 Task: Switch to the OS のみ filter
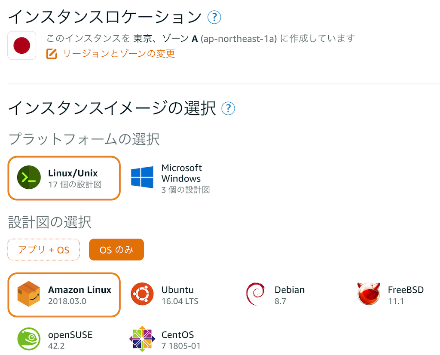click(116, 249)
